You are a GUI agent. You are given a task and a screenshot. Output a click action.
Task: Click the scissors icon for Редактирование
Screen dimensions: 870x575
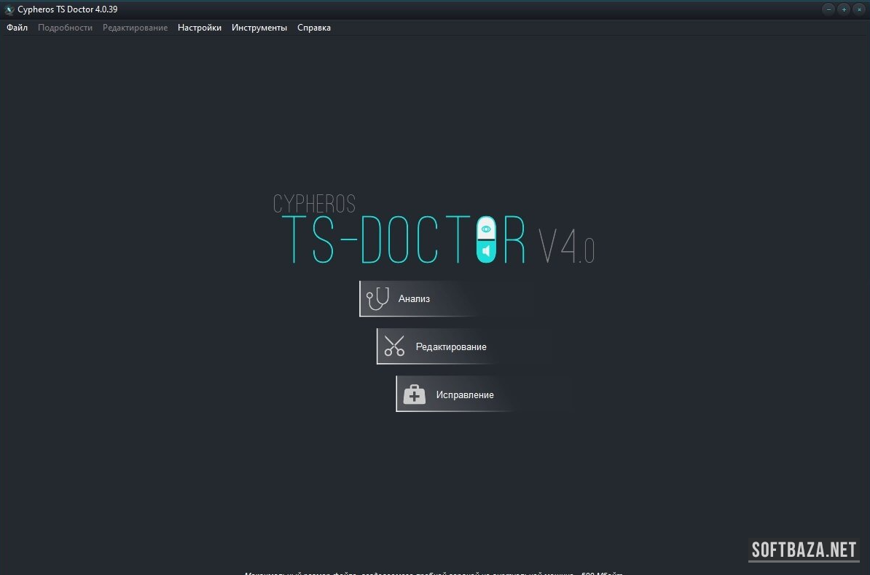point(394,346)
